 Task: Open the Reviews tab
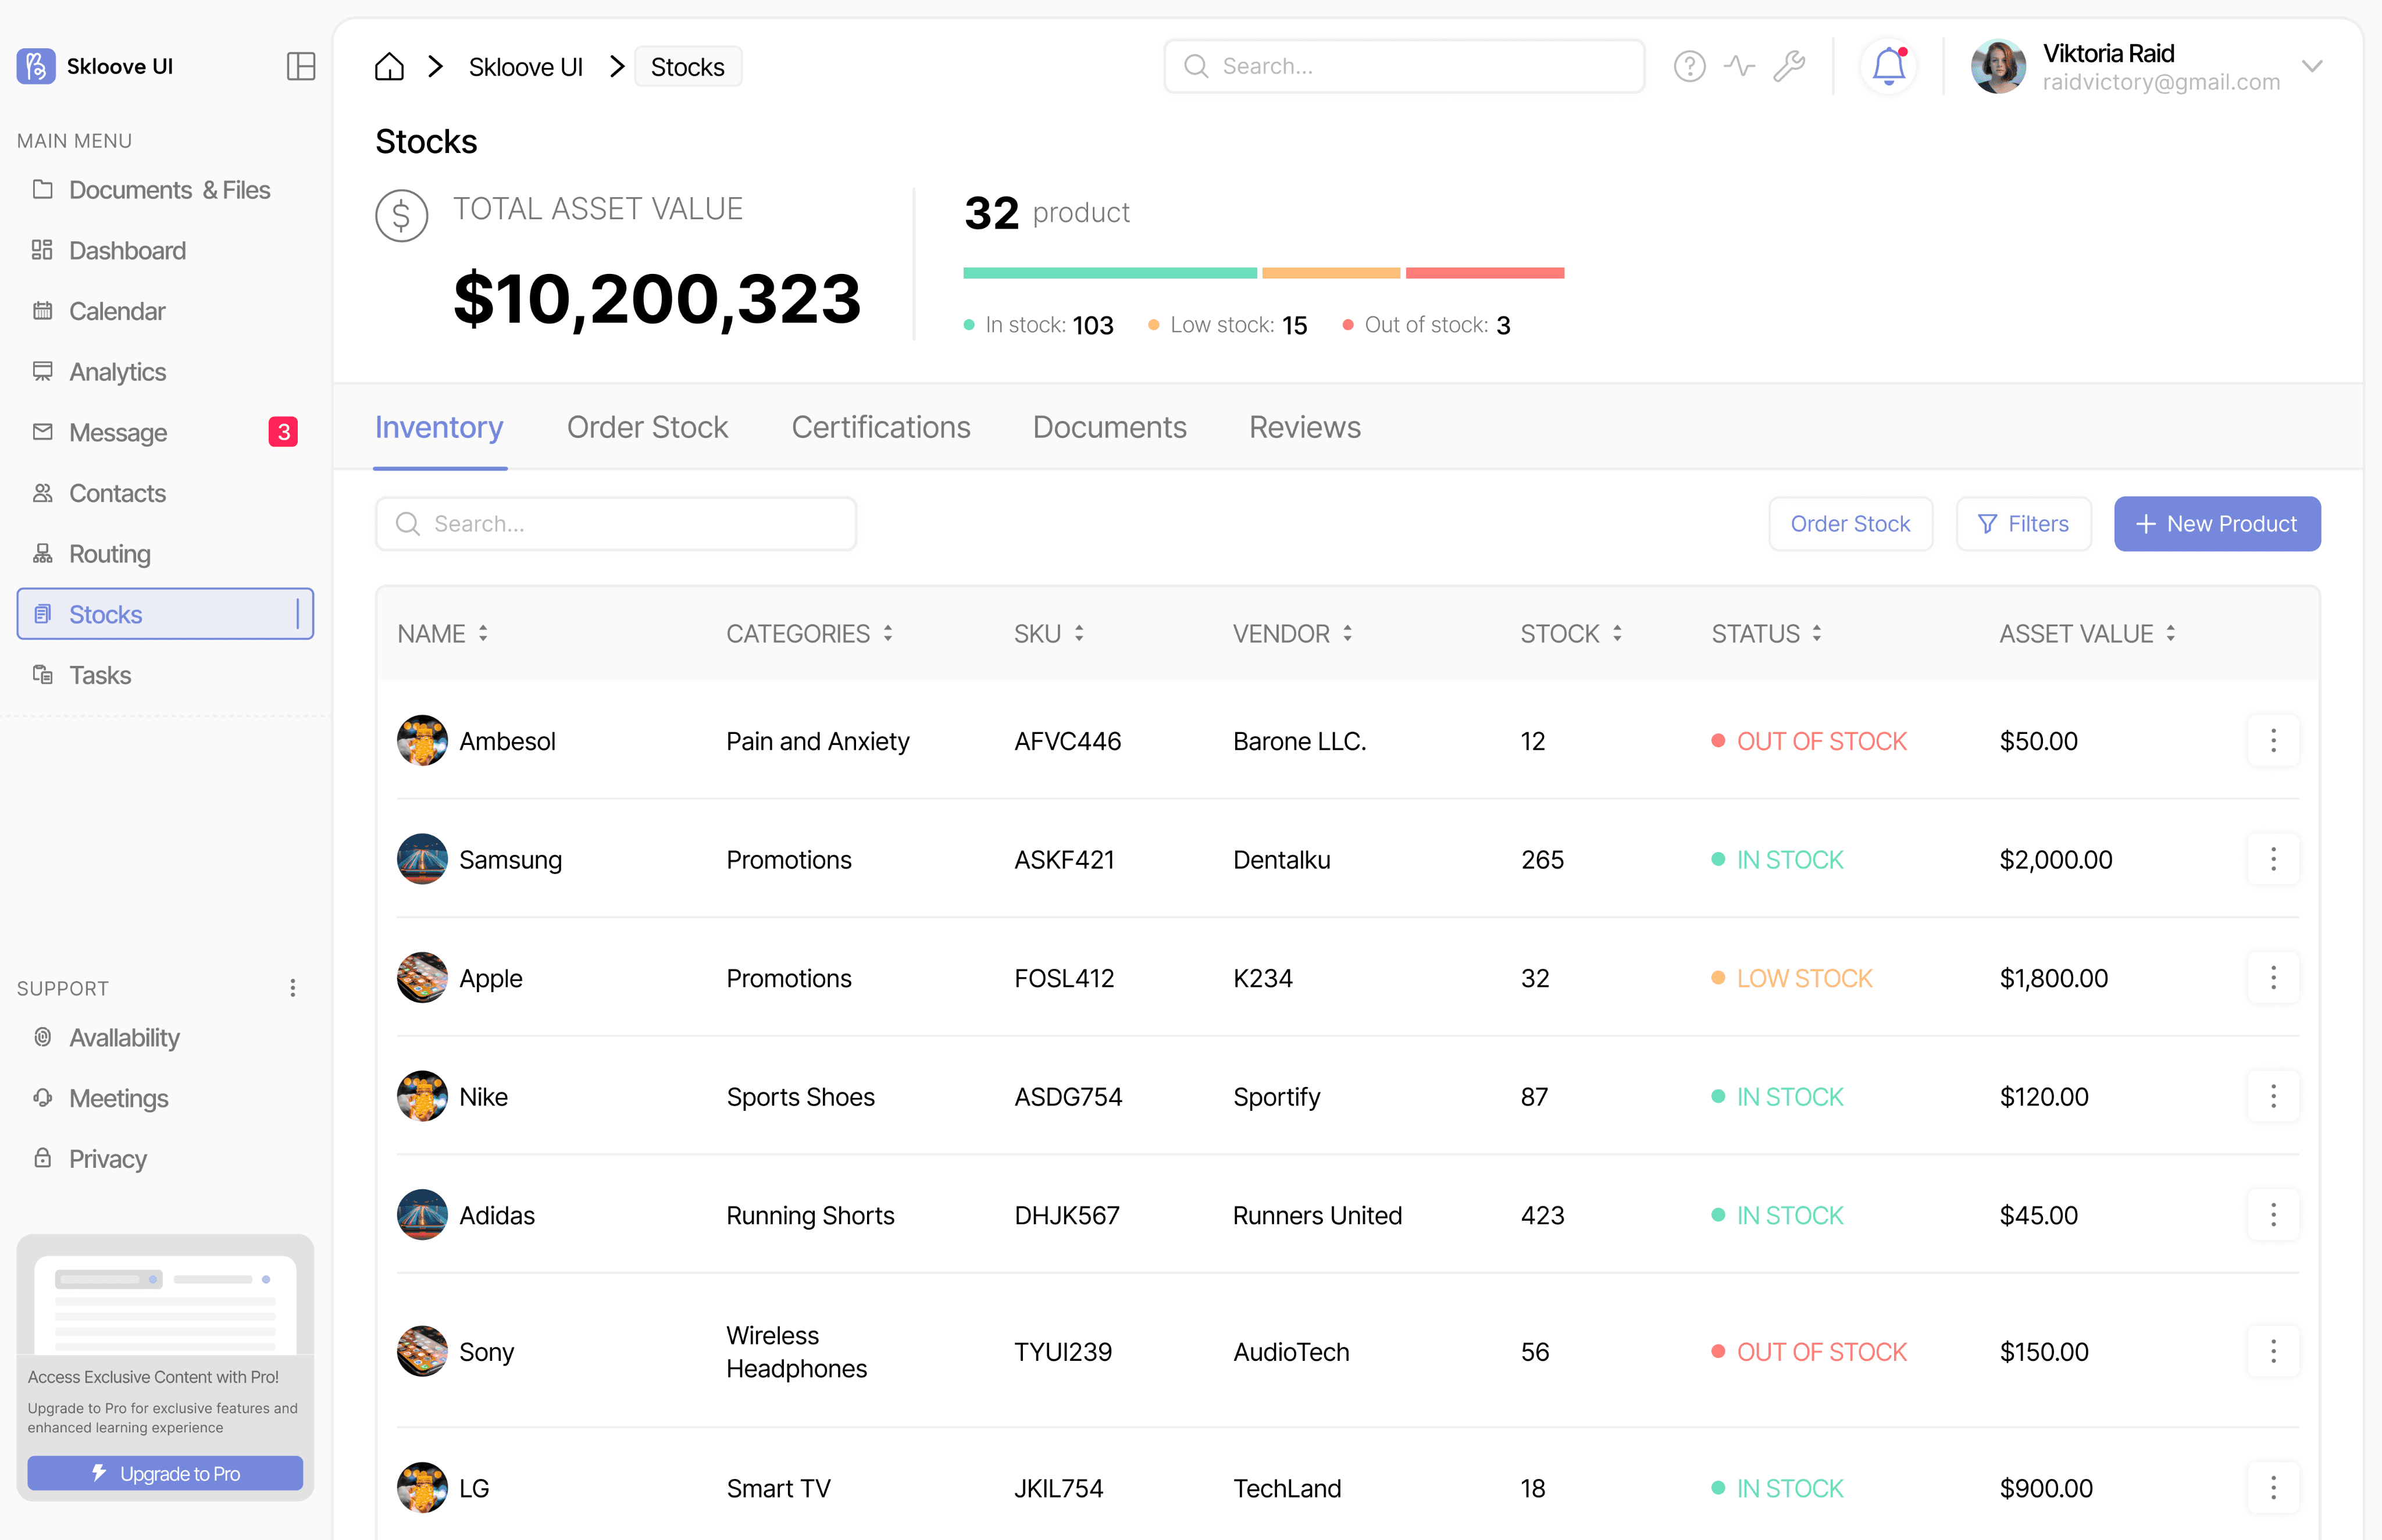click(1304, 427)
